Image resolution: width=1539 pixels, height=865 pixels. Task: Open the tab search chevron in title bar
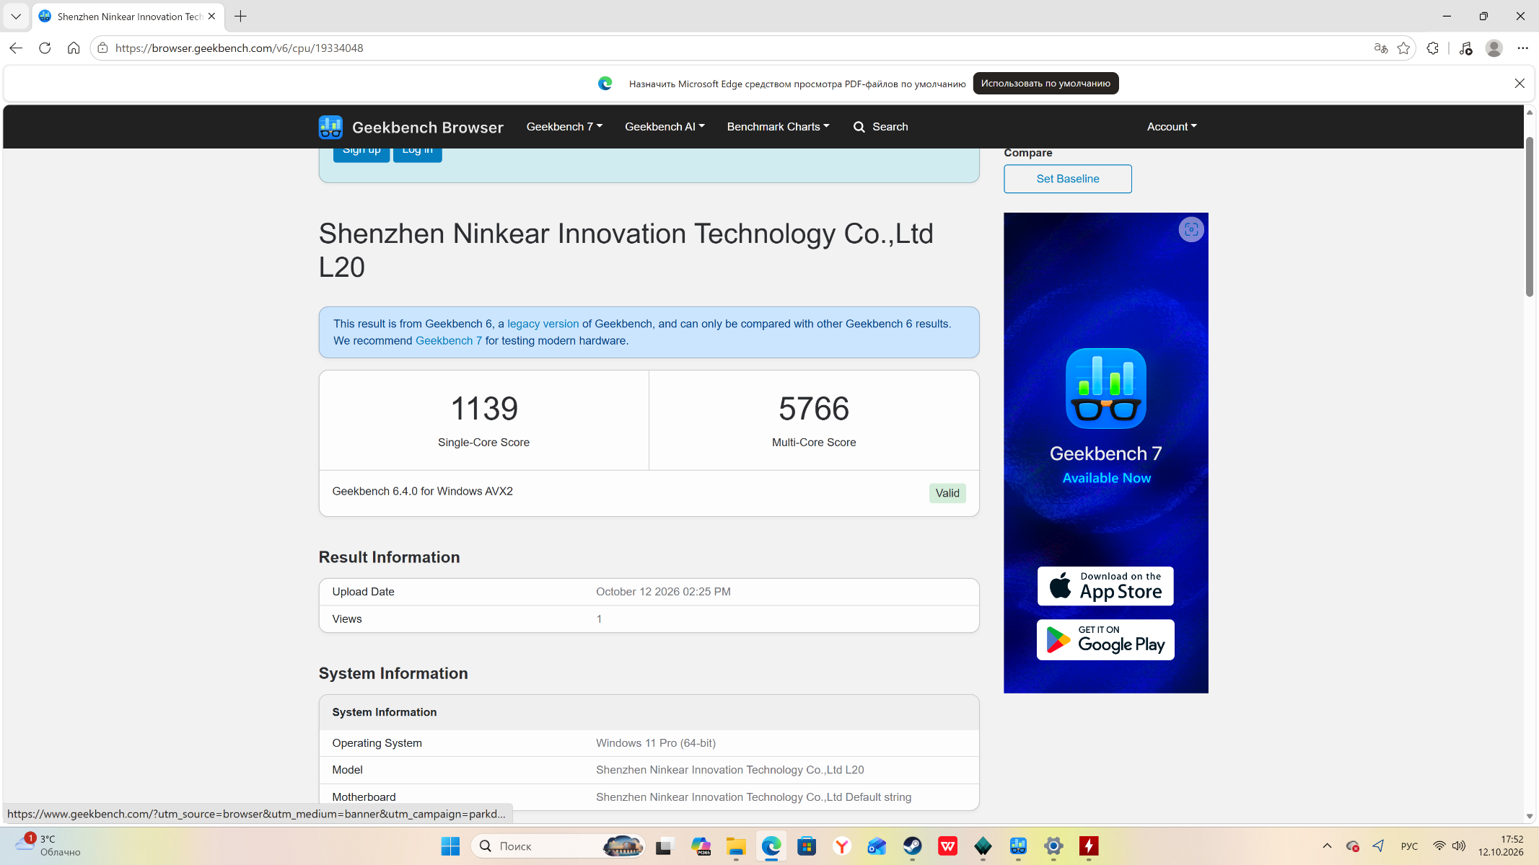point(16,16)
